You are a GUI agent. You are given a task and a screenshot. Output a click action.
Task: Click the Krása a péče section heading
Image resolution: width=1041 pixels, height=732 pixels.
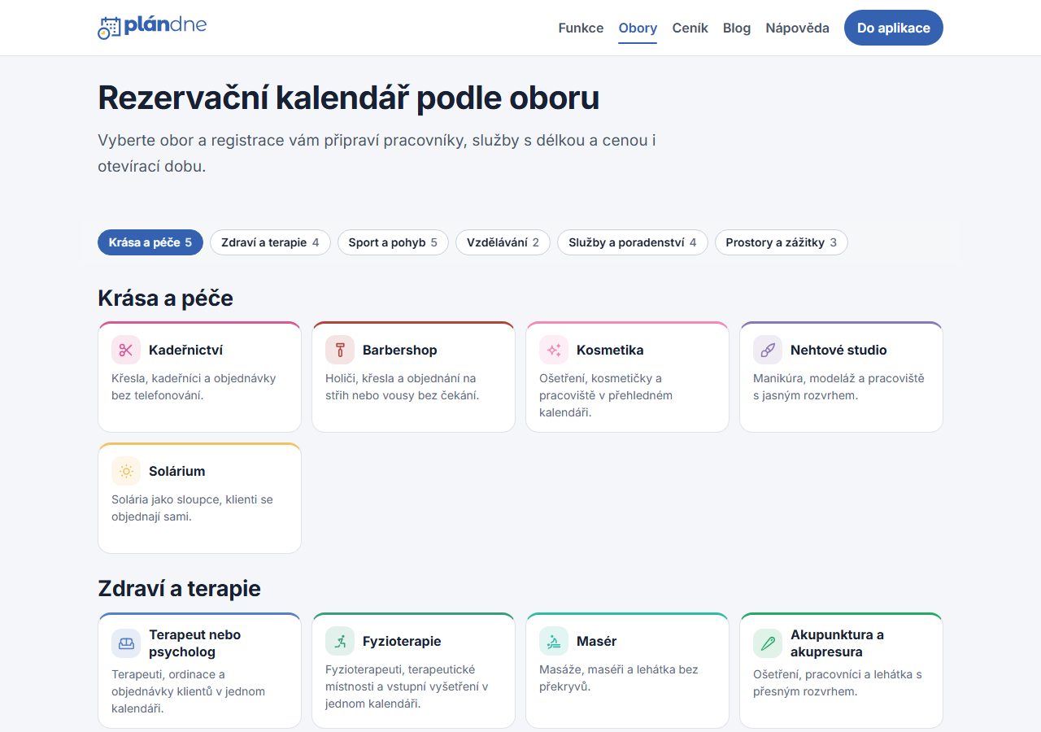coord(165,298)
